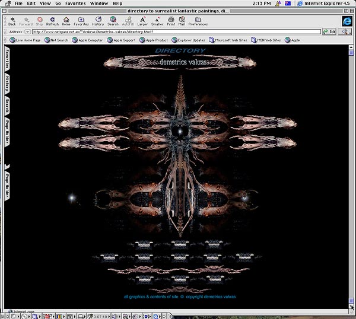Open the Go menu
Image resolution: width=356 pixels, height=319 pixels.
coord(58,4)
